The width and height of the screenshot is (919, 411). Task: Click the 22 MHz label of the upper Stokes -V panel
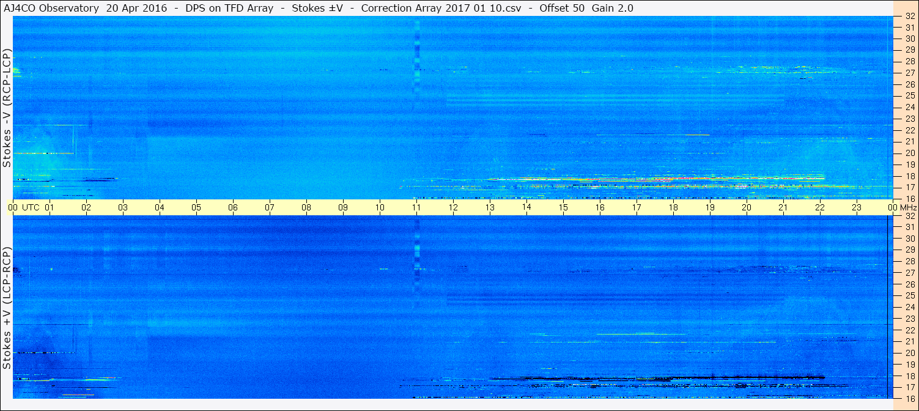coord(910,130)
